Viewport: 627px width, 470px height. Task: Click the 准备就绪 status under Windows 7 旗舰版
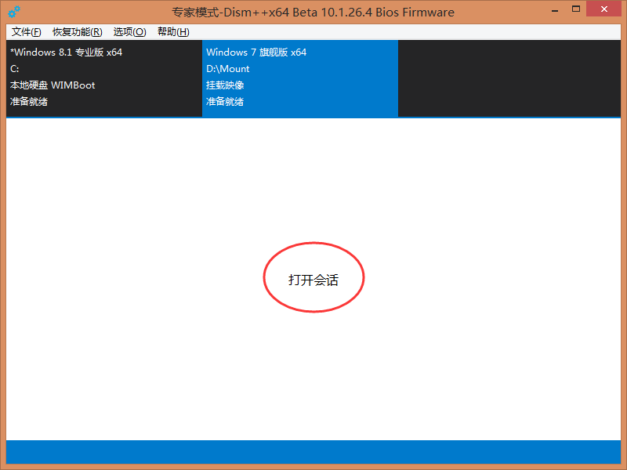pos(225,102)
